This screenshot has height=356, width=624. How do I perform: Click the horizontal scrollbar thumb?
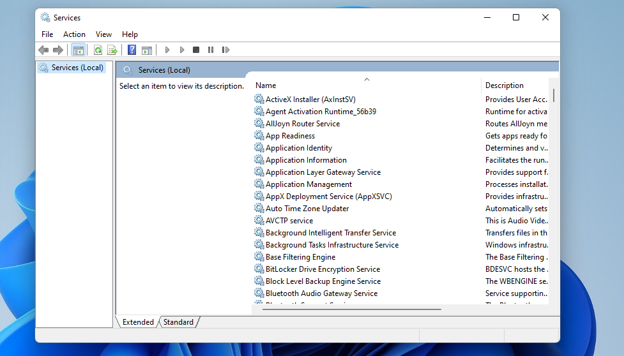coord(352,309)
